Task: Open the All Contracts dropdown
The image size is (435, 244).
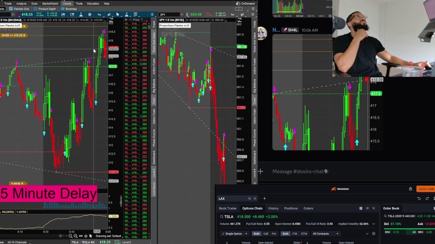Action: 326,233
